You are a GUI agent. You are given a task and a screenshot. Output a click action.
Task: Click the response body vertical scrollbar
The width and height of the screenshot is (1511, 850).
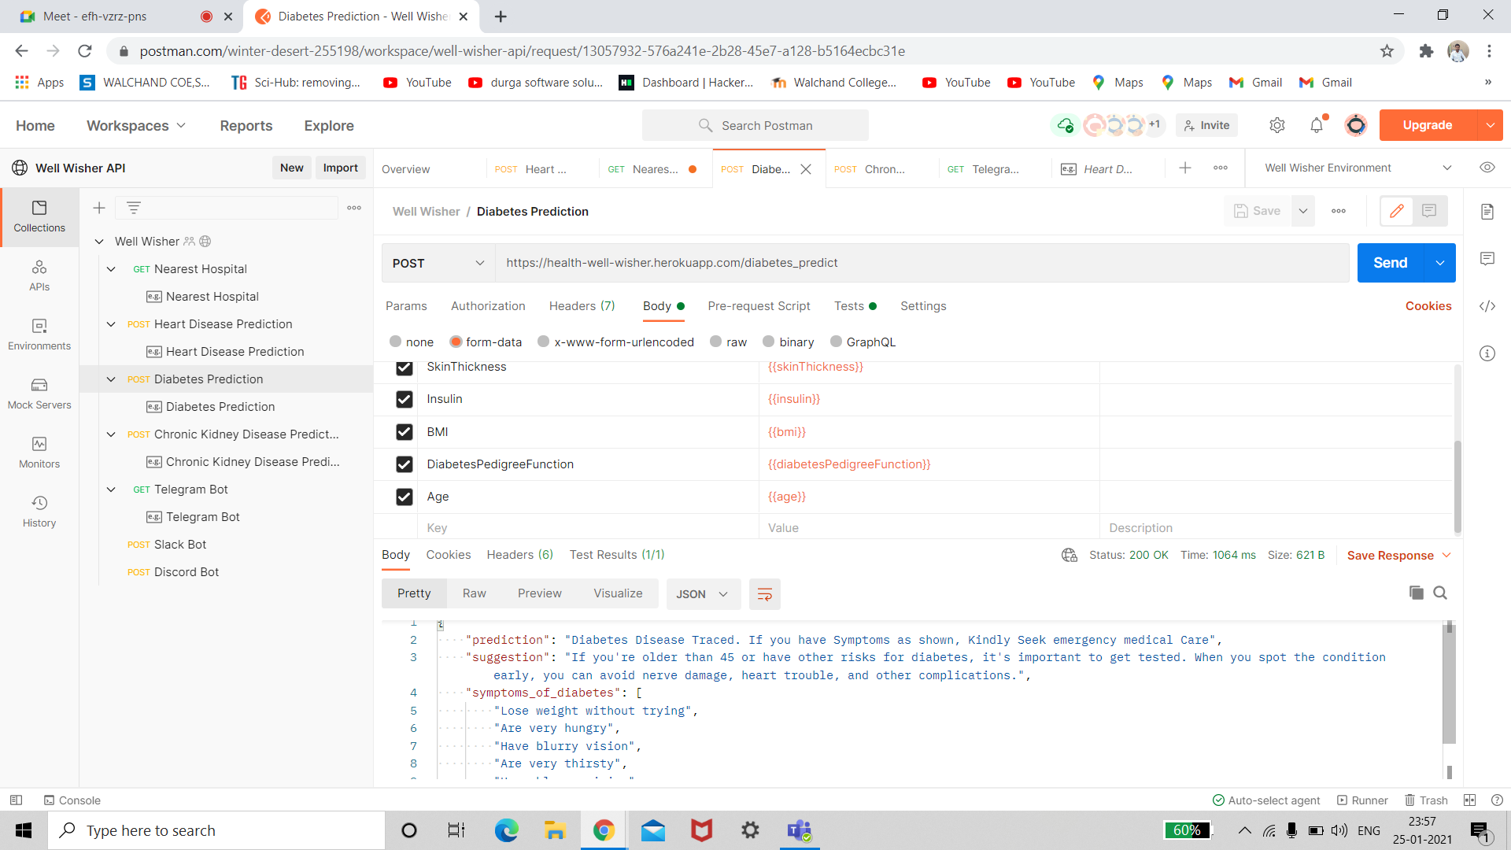pyautogui.click(x=1449, y=685)
